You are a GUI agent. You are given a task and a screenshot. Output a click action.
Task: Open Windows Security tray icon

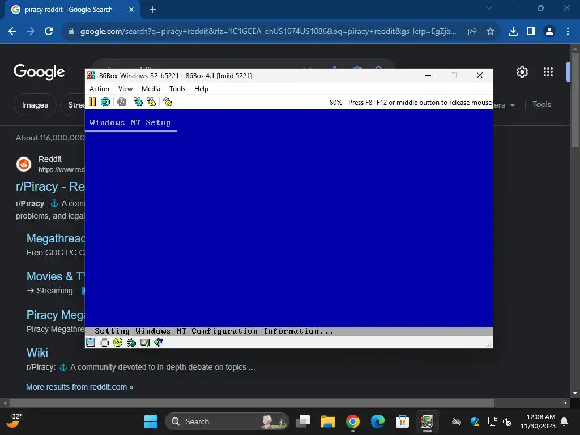point(475,421)
